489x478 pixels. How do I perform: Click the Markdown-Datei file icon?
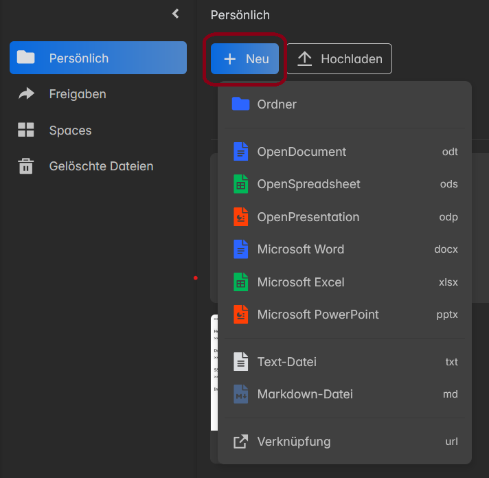pyautogui.click(x=240, y=394)
